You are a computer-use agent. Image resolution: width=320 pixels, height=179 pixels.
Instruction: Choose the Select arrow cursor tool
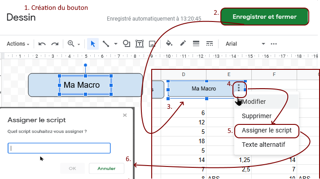93,44
